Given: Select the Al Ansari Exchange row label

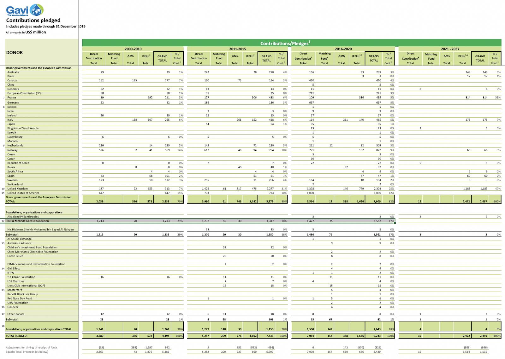Looking at the screenshot, I should tap(20, 239).
